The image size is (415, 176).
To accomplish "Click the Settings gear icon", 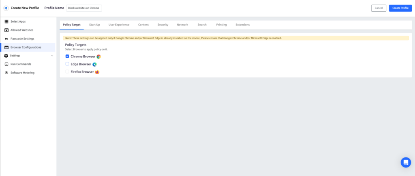I will pos(6,56).
